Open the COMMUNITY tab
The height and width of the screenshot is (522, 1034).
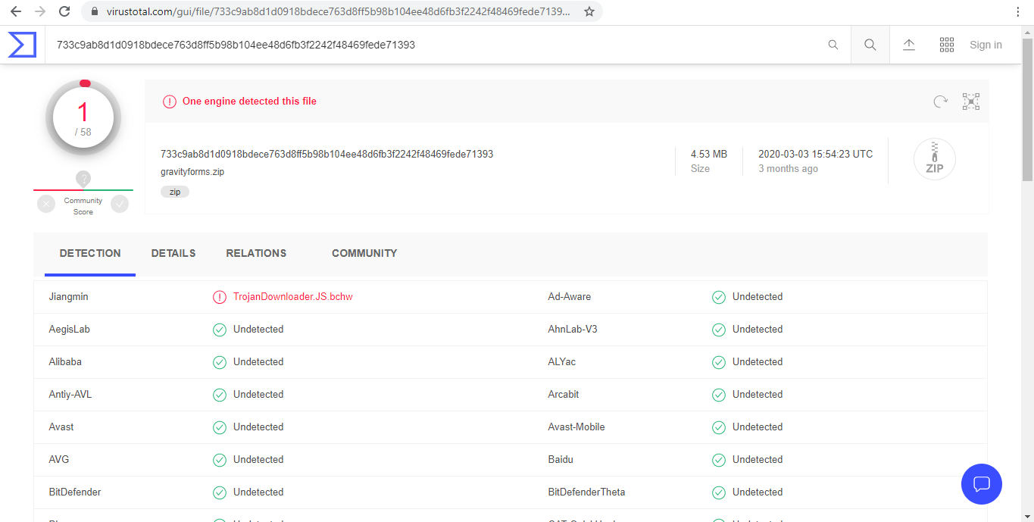[364, 254]
